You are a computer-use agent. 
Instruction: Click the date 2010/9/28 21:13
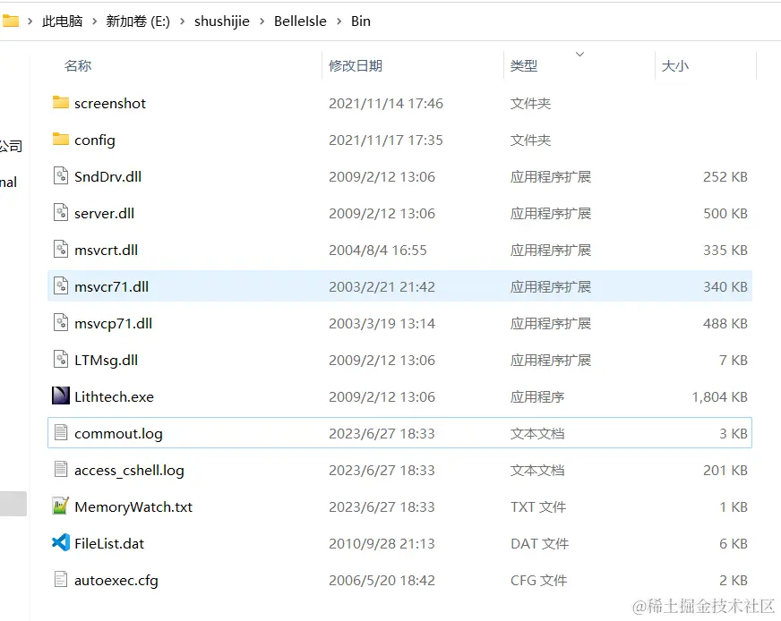coord(382,544)
